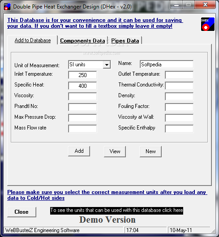
Task: Click the measurement units warning text
Action: point(107,195)
